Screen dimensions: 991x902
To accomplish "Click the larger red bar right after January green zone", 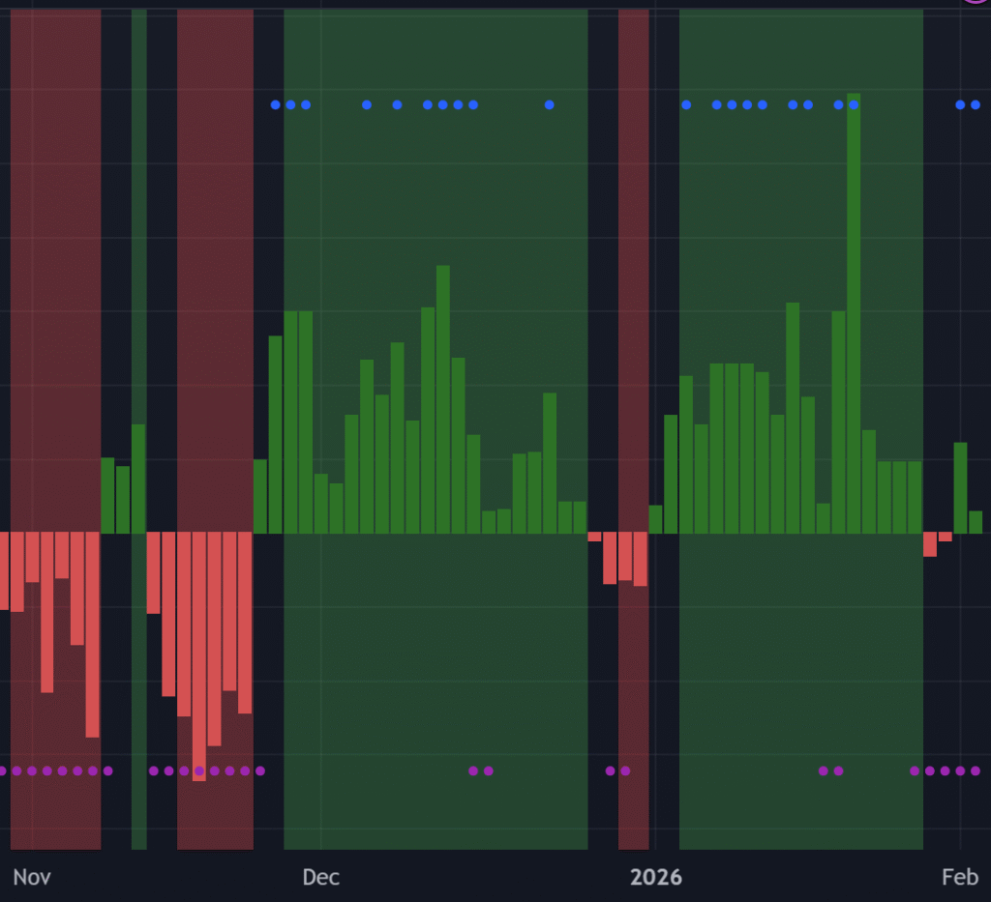I will coord(930,544).
